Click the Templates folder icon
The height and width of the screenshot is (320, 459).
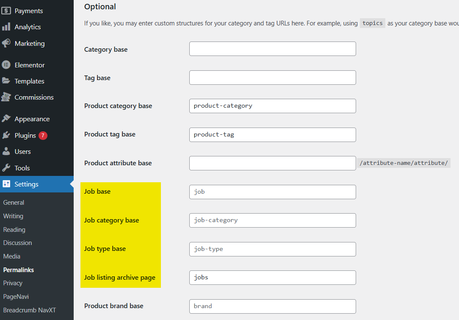point(6,81)
